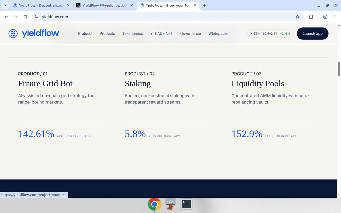
Task: Open Tokenomics nav item
Action: [x=132, y=34]
